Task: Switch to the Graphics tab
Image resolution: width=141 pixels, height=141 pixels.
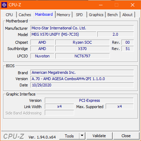Action: tap(96, 15)
